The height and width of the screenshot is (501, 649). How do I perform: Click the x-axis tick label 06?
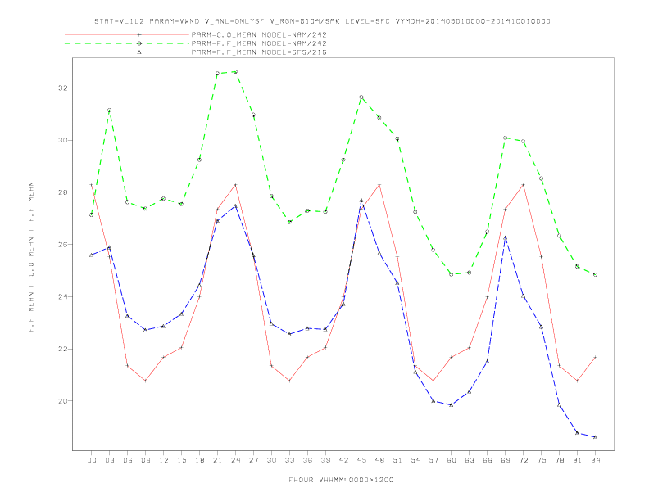(x=128, y=460)
